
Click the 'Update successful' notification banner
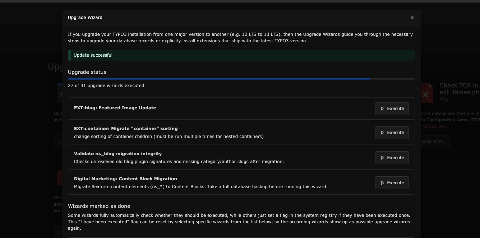[x=241, y=55]
